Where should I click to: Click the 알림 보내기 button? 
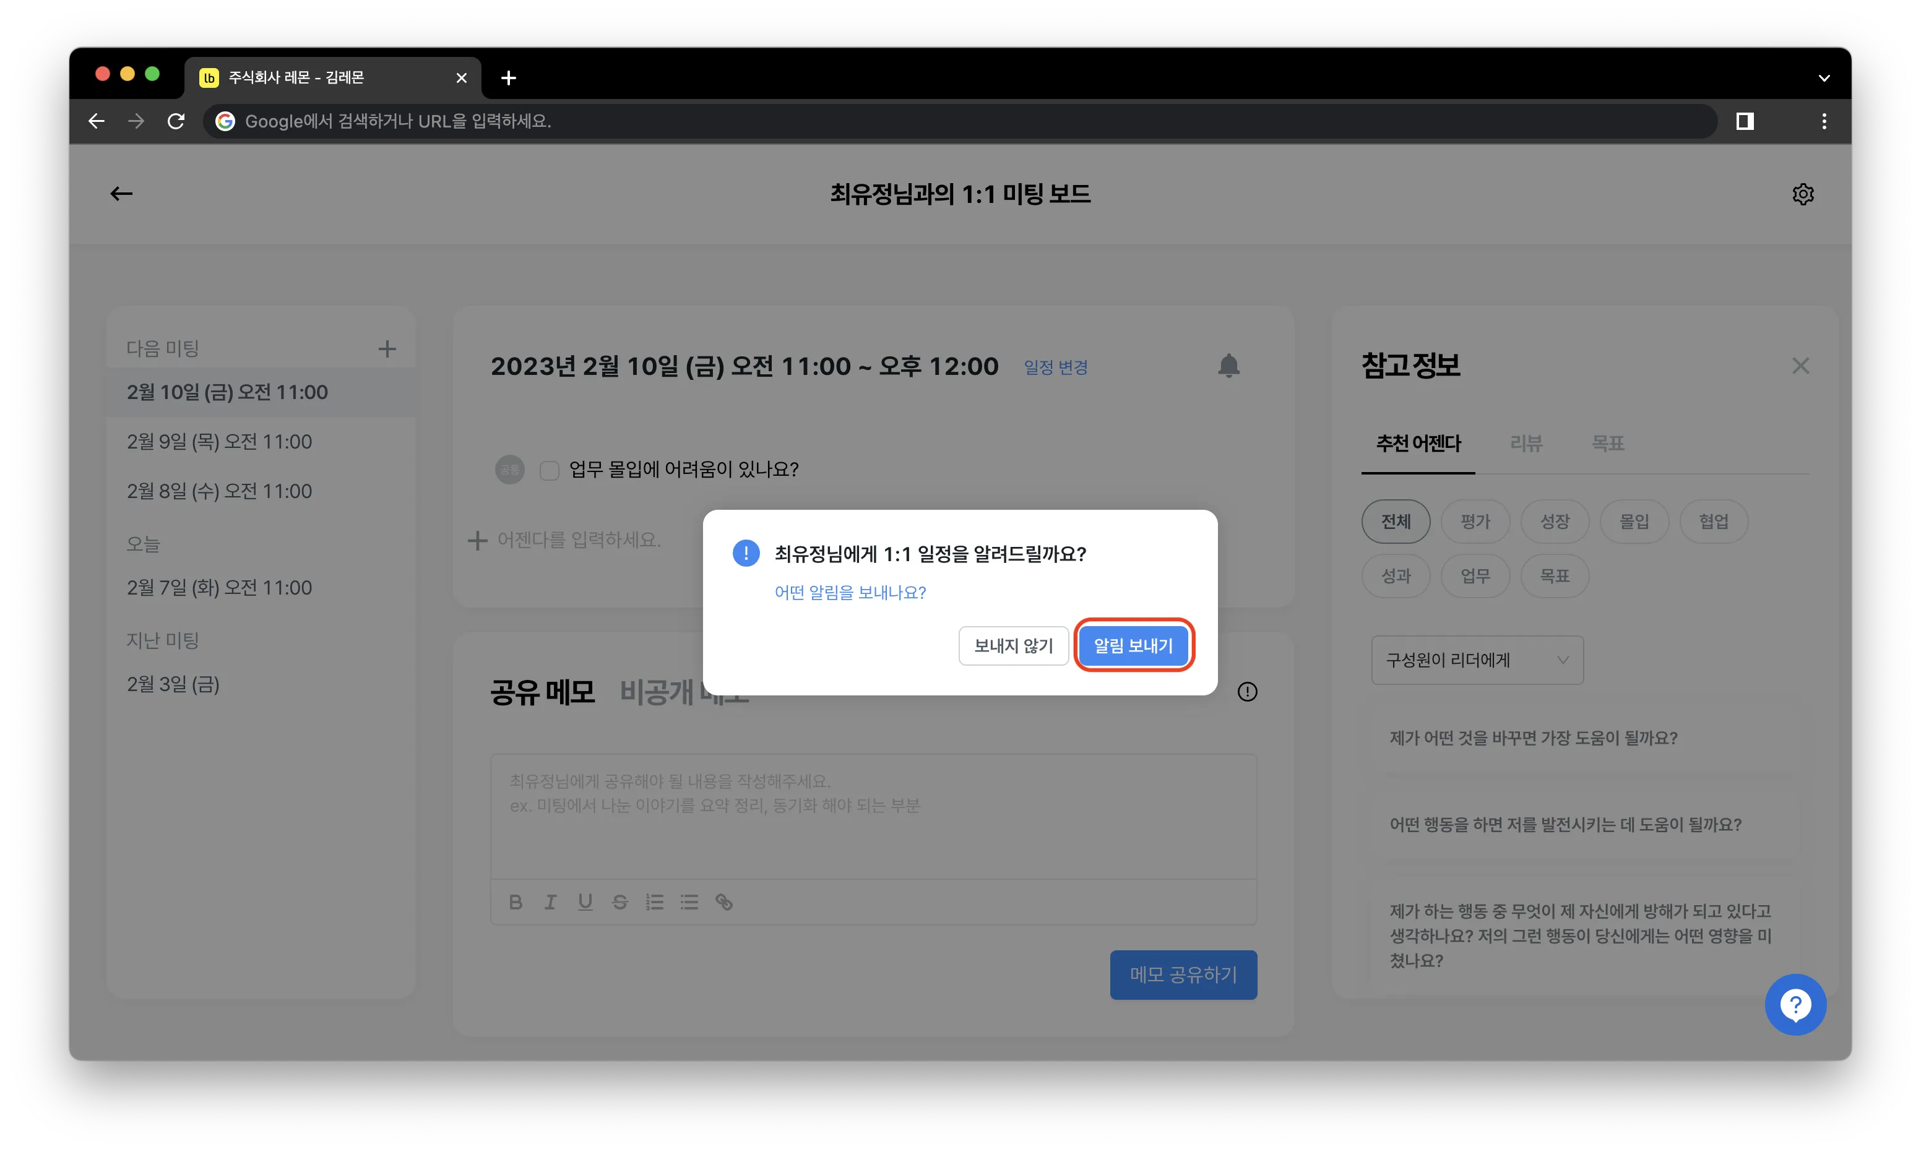[1133, 645]
